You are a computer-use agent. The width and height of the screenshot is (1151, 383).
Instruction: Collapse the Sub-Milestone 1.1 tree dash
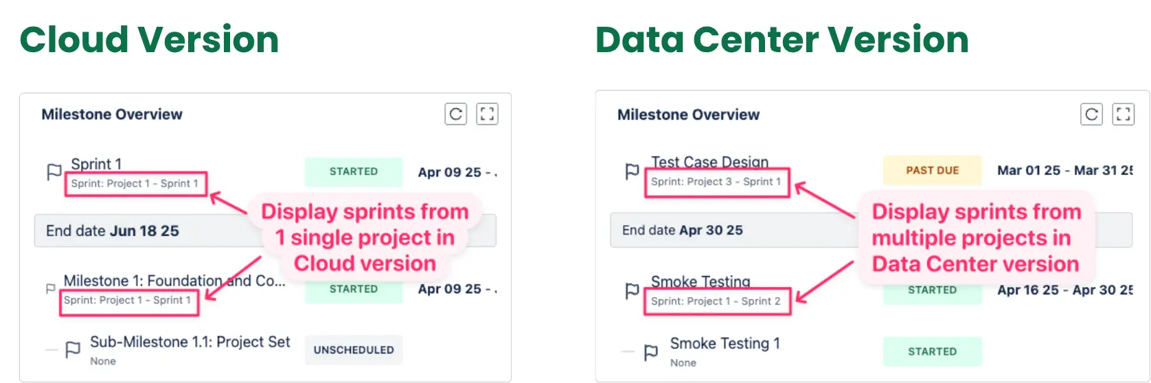[51, 350]
